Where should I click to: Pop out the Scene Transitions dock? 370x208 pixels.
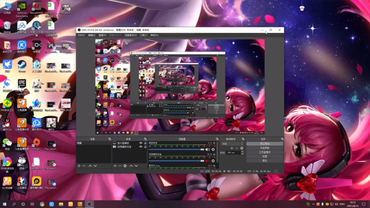[243, 139]
